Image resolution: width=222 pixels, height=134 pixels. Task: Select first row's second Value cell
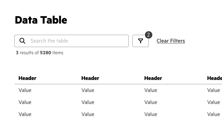[x=88, y=90]
